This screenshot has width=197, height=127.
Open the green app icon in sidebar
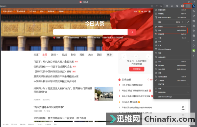[x=194, y=51]
